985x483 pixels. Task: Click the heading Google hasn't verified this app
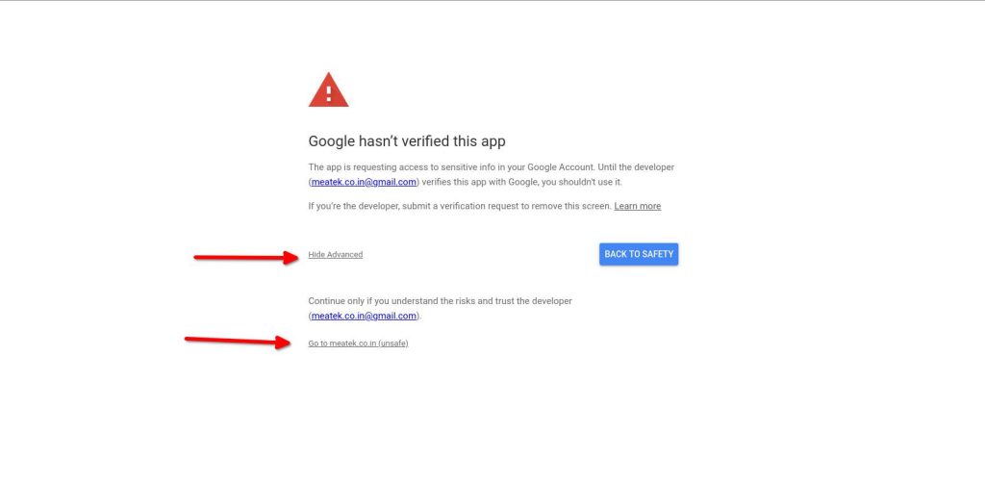pyautogui.click(x=407, y=141)
